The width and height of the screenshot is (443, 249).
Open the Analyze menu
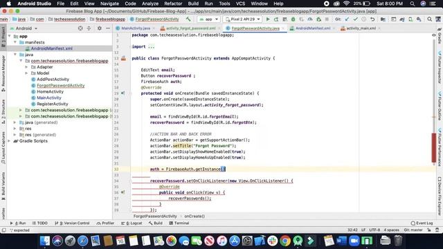pyautogui.click(x=150, y=3)
